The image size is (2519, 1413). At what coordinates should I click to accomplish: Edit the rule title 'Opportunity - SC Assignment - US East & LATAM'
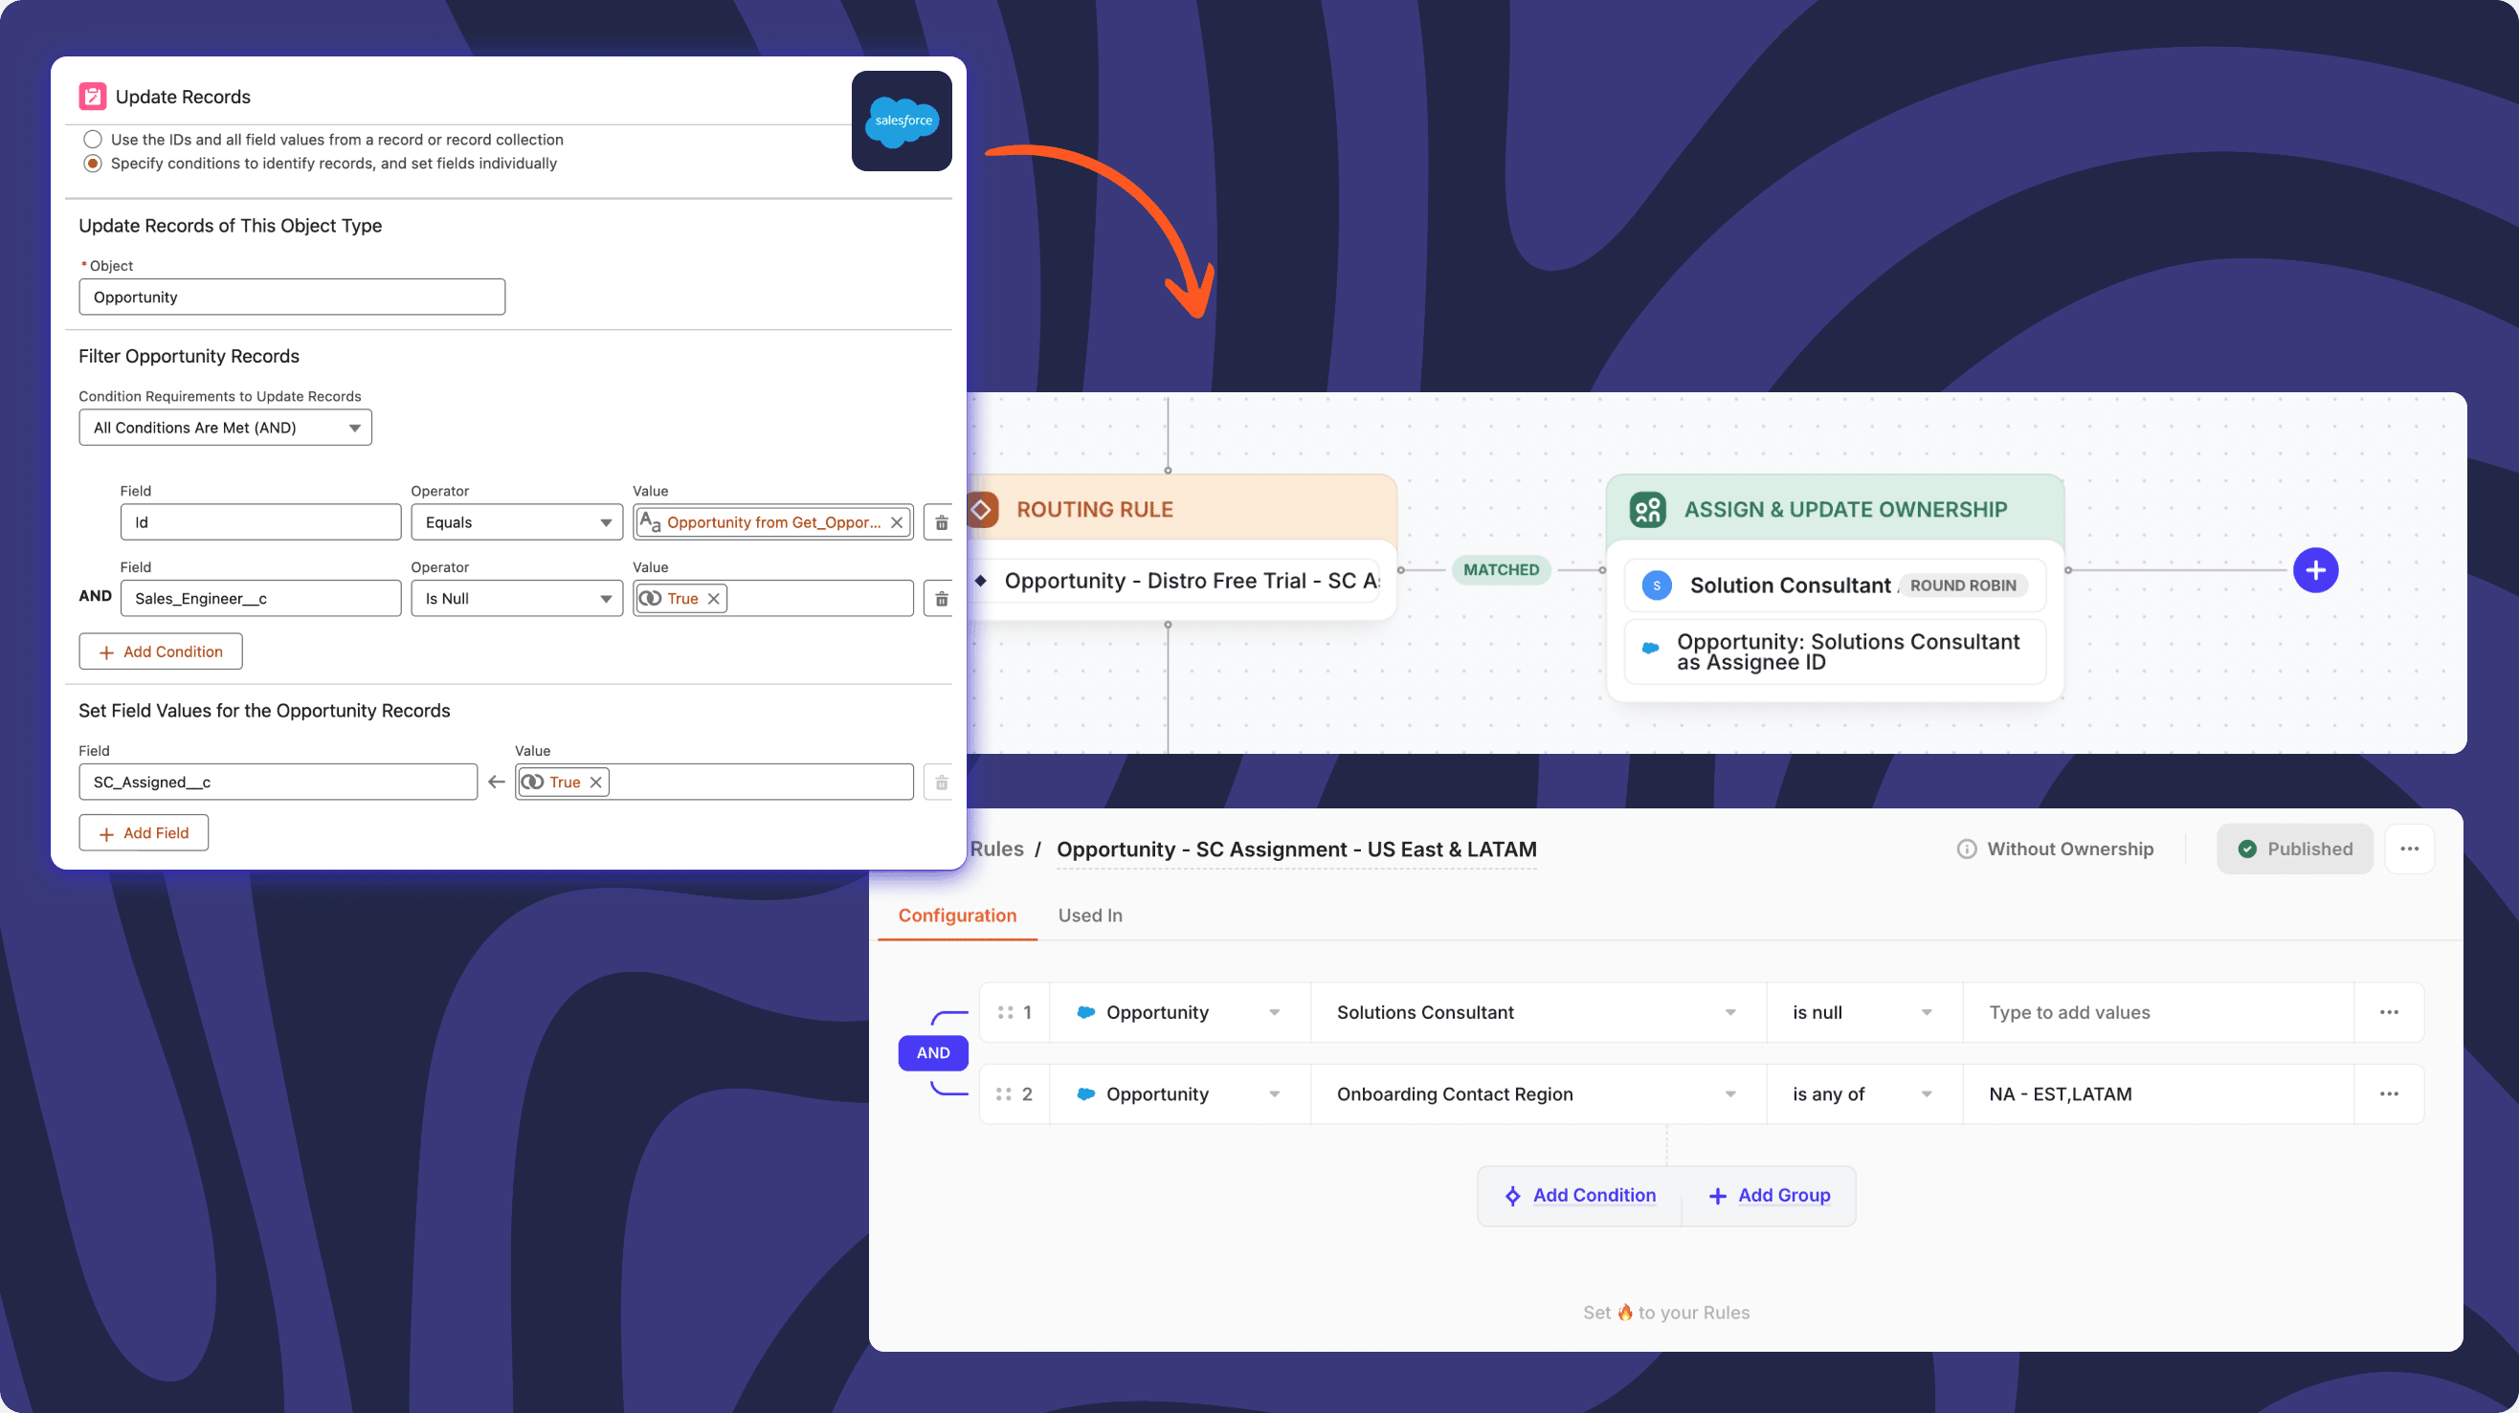point(1297,850)
